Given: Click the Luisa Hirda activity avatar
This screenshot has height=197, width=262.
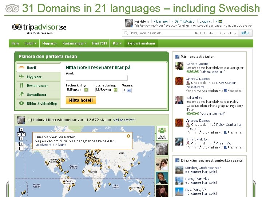Looking at the screenshot, I should (179, 100).
